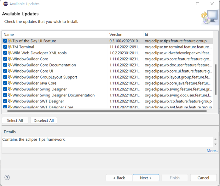Toggle WindowBuilder Core Documentation checkbox
Viewport: 220px width, 186px height.
pos(5,65)
